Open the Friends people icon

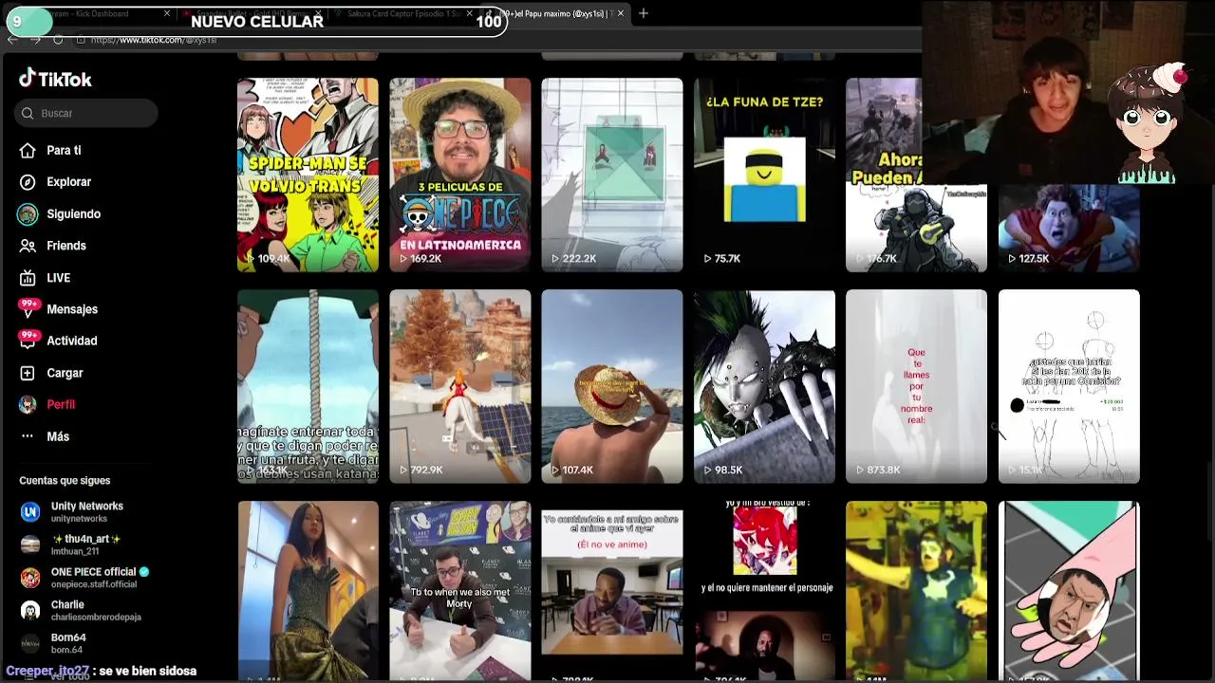28,246
